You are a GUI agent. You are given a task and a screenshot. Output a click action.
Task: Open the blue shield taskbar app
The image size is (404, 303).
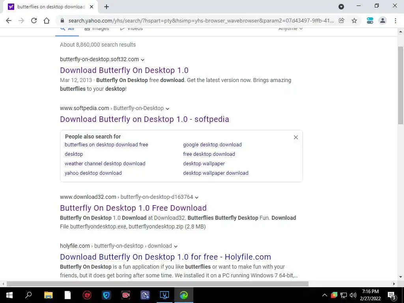coord(107,295)
